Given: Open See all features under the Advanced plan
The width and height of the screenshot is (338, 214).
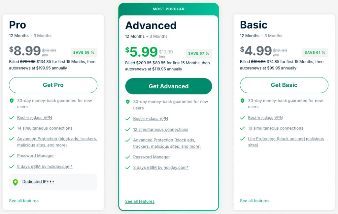Looking at the screenshot, I should point(140,201).
